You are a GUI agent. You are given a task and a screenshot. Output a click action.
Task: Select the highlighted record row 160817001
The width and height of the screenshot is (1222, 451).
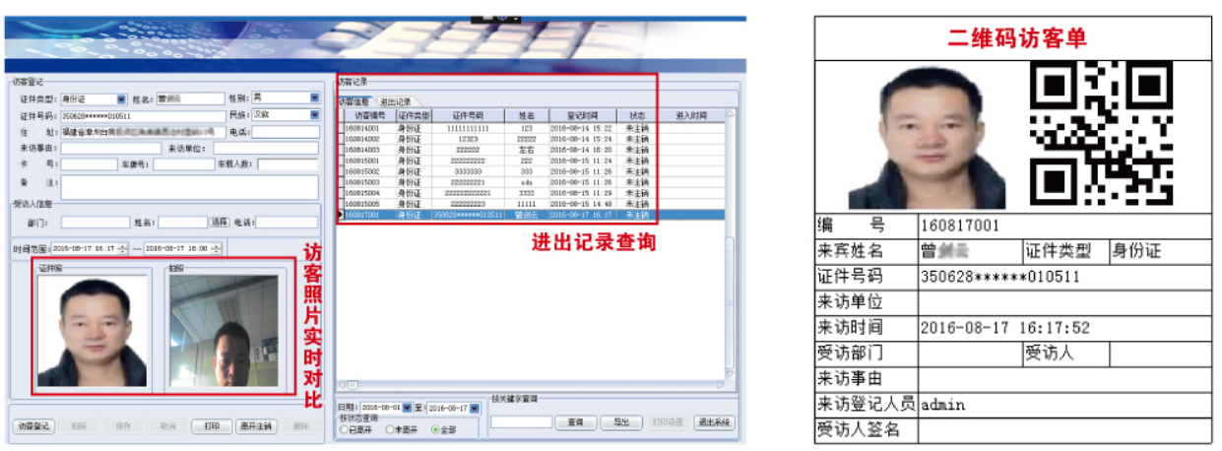532,215
